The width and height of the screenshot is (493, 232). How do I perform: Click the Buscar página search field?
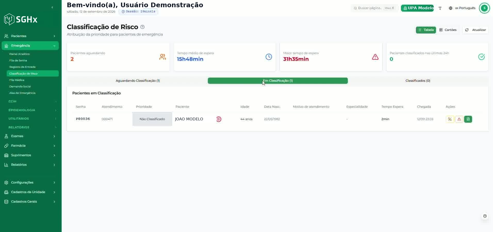(x=374, y=8)
